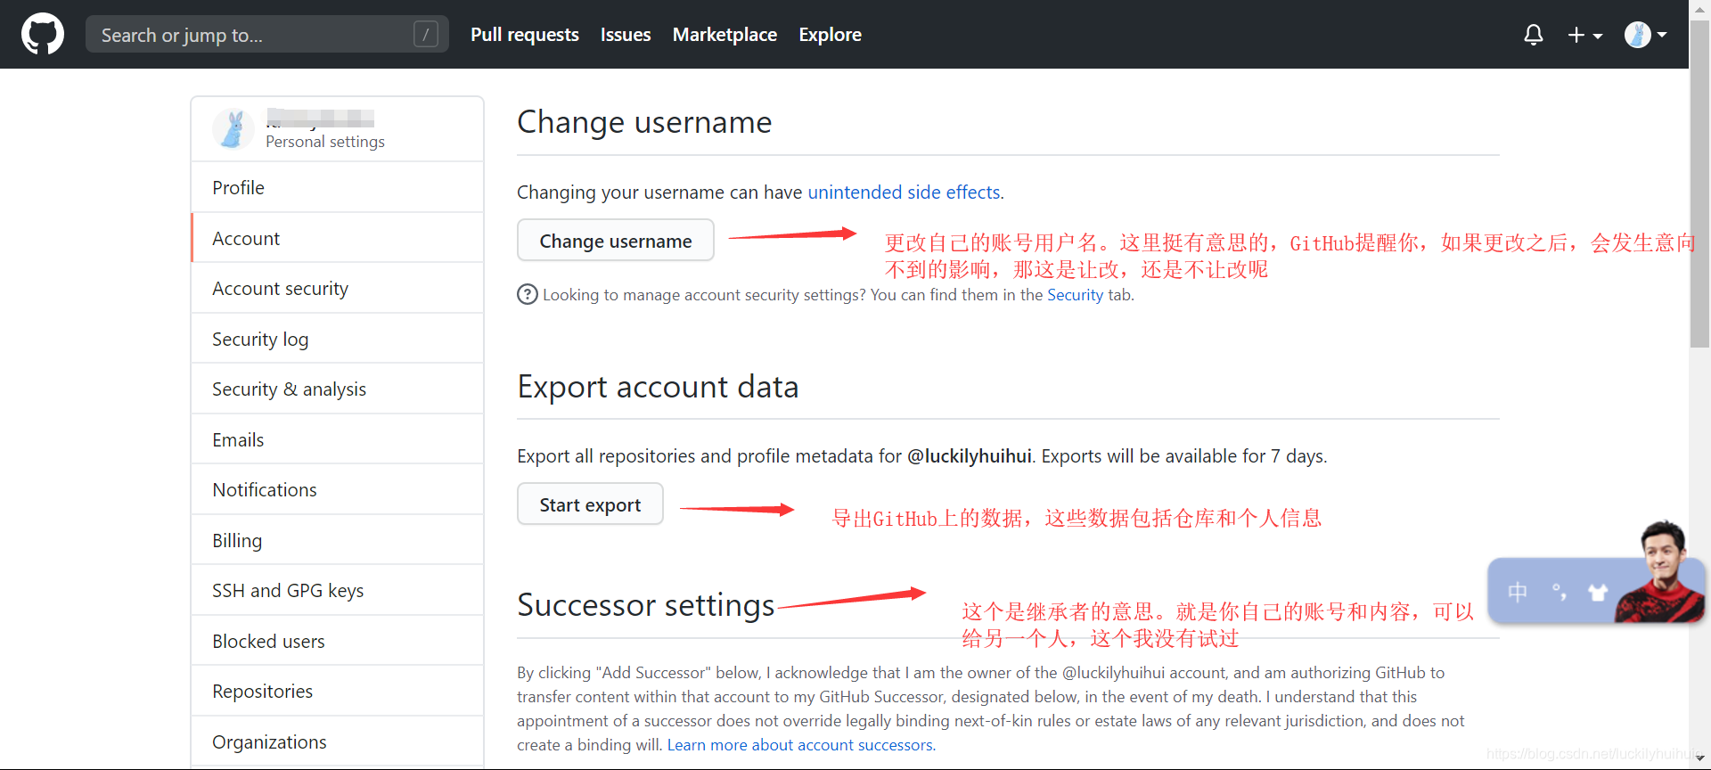Open Learn more about account successors
The height and width of the screenshot is (770, 1711).
[x=799, y=744]
